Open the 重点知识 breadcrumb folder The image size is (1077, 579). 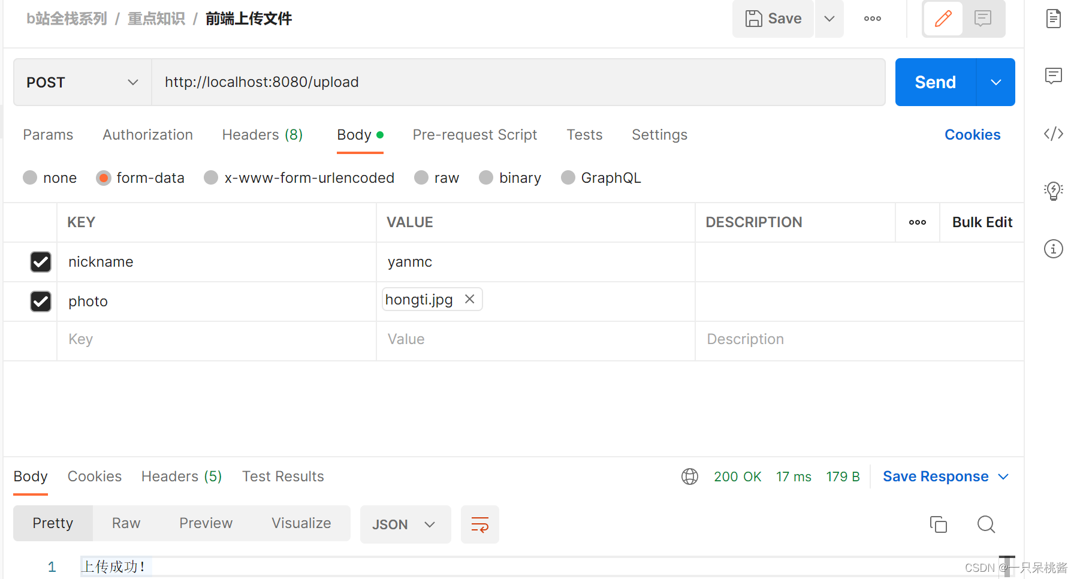156,19
